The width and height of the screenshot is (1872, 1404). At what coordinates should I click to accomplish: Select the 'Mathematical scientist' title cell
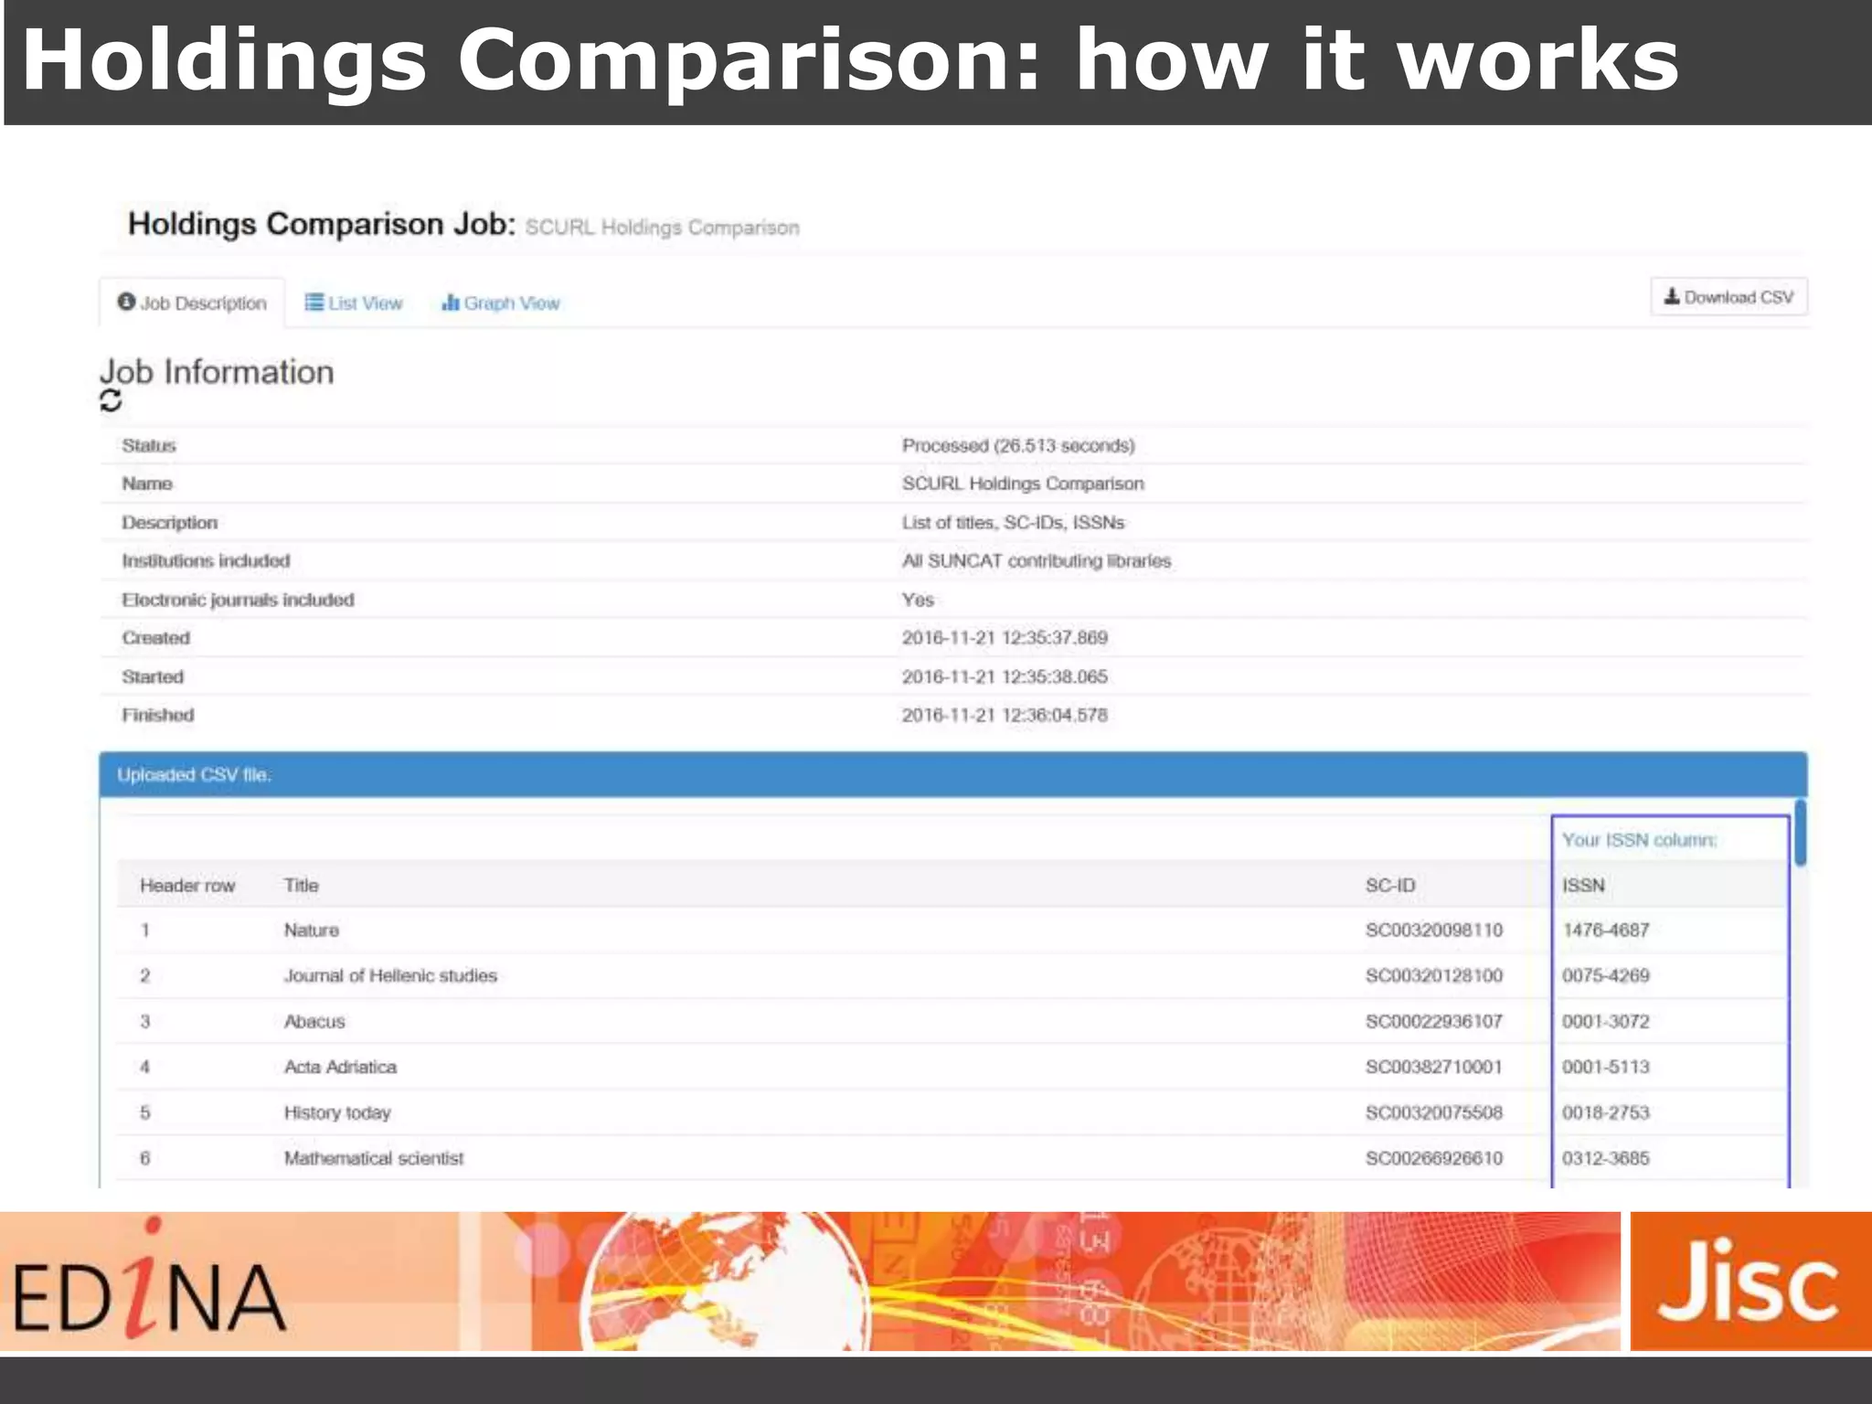pos(374,1158)
